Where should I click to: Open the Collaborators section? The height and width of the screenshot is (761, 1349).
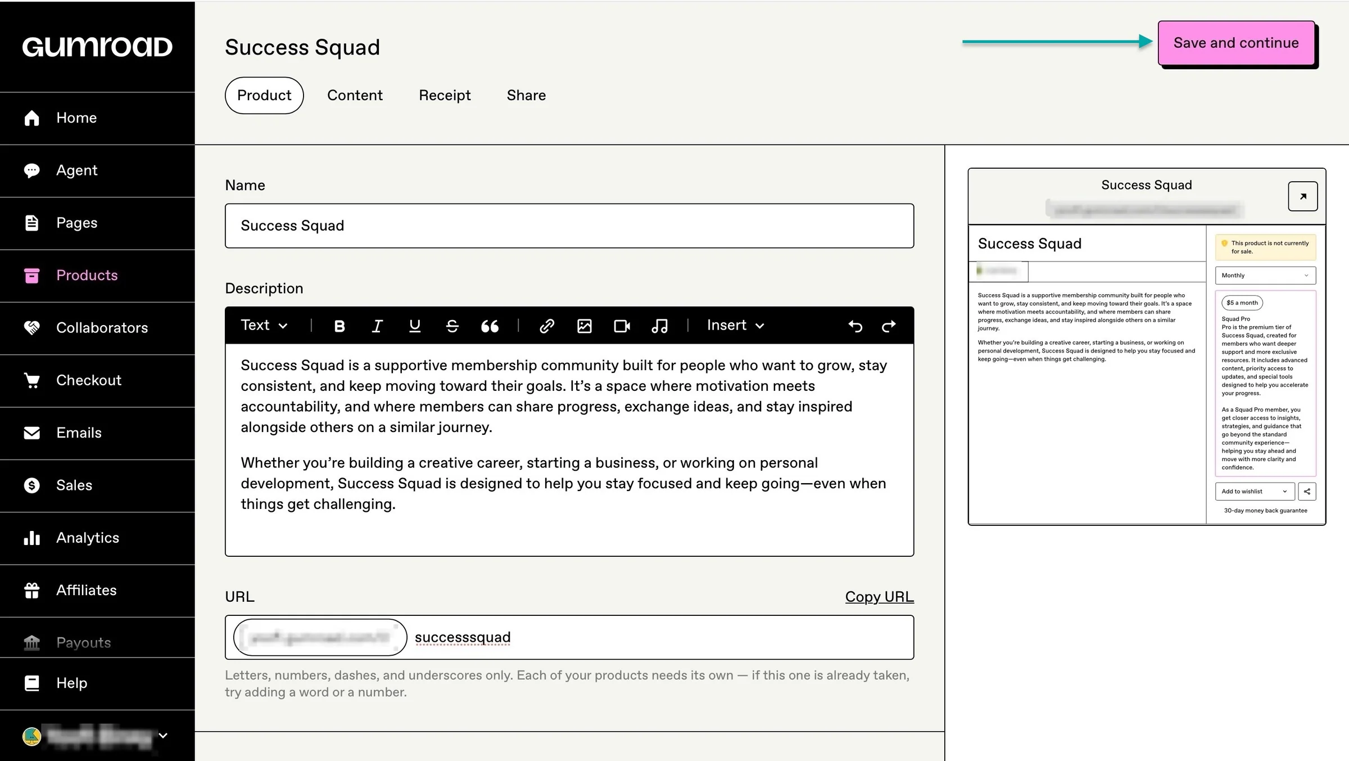pyautogui.click(x=97, y=328)
